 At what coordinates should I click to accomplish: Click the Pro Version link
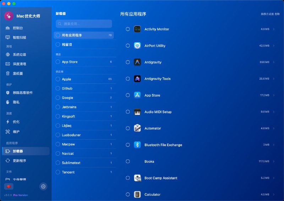pos(21,195)
